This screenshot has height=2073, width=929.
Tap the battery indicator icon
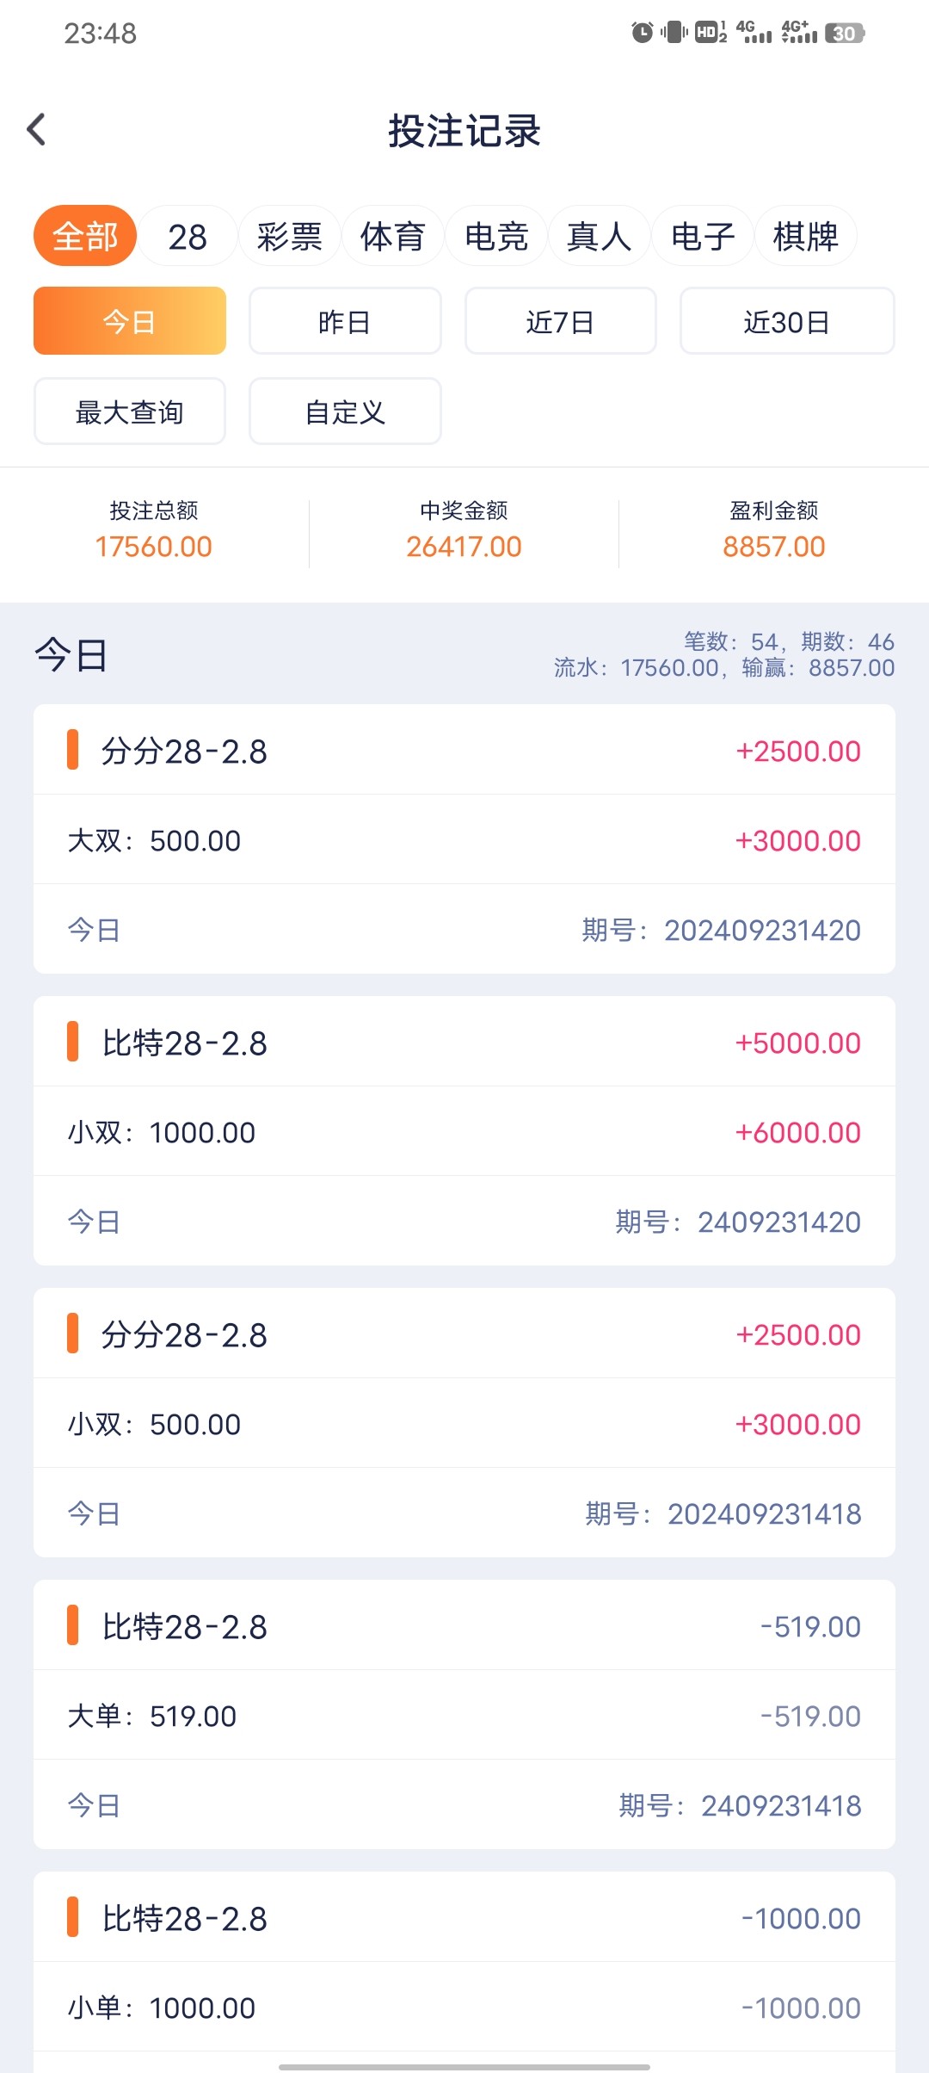tap(844, 33)
